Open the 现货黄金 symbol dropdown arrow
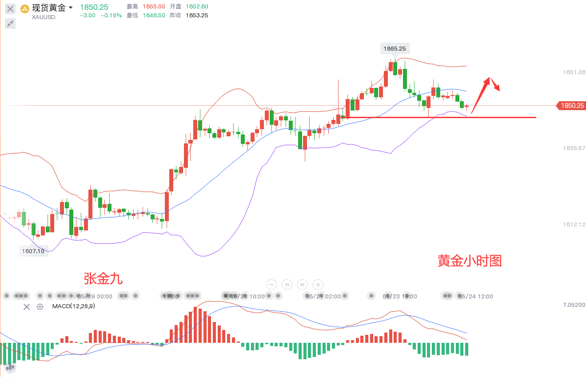 pos(71,8)
